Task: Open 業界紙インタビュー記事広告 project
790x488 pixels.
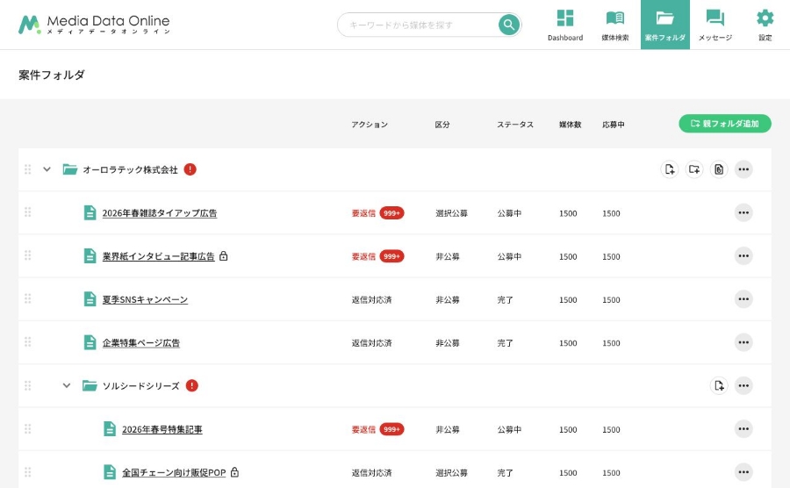Action: pyautogui.click(x=158, y=256)
